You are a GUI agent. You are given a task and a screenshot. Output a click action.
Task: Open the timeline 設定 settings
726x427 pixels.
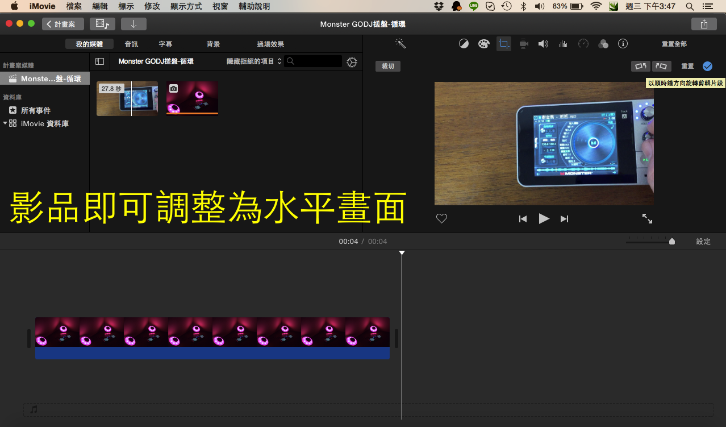pyautogui.click(x=703, y=241)
